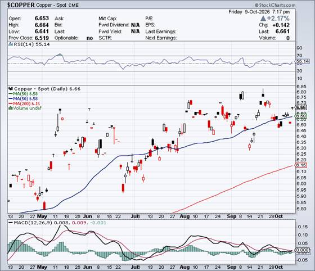Viewport: 315px width, 271px height.
Task: Click the 6.15 MA(200) tag on price axis
Action: pos(301,165)
